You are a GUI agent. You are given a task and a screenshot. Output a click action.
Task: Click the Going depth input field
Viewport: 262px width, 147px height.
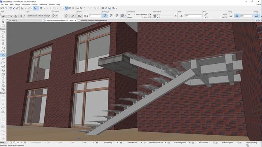246,16
